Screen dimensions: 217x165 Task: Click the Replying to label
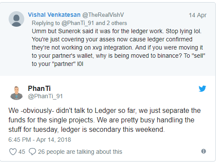tap(46, 23)
